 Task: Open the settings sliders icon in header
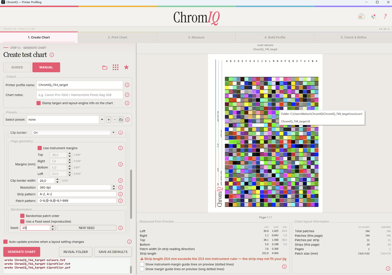(373, 16)
